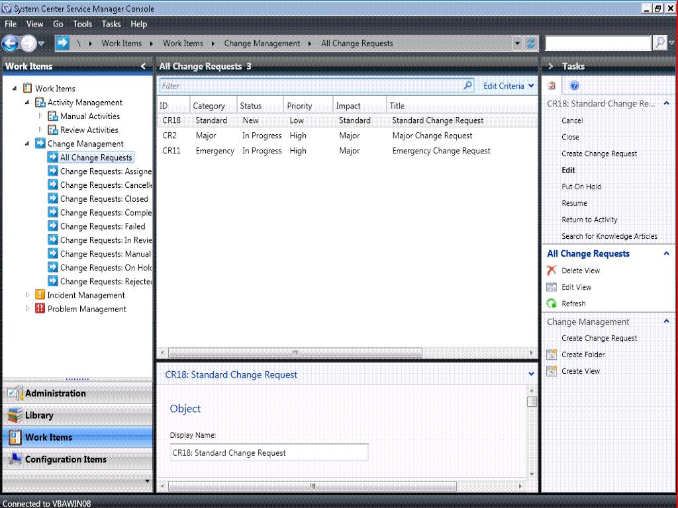The width and height of the screenshot is (678, 508).
Task: Click the Back navigation arrow icon
Action: point(10,43)
